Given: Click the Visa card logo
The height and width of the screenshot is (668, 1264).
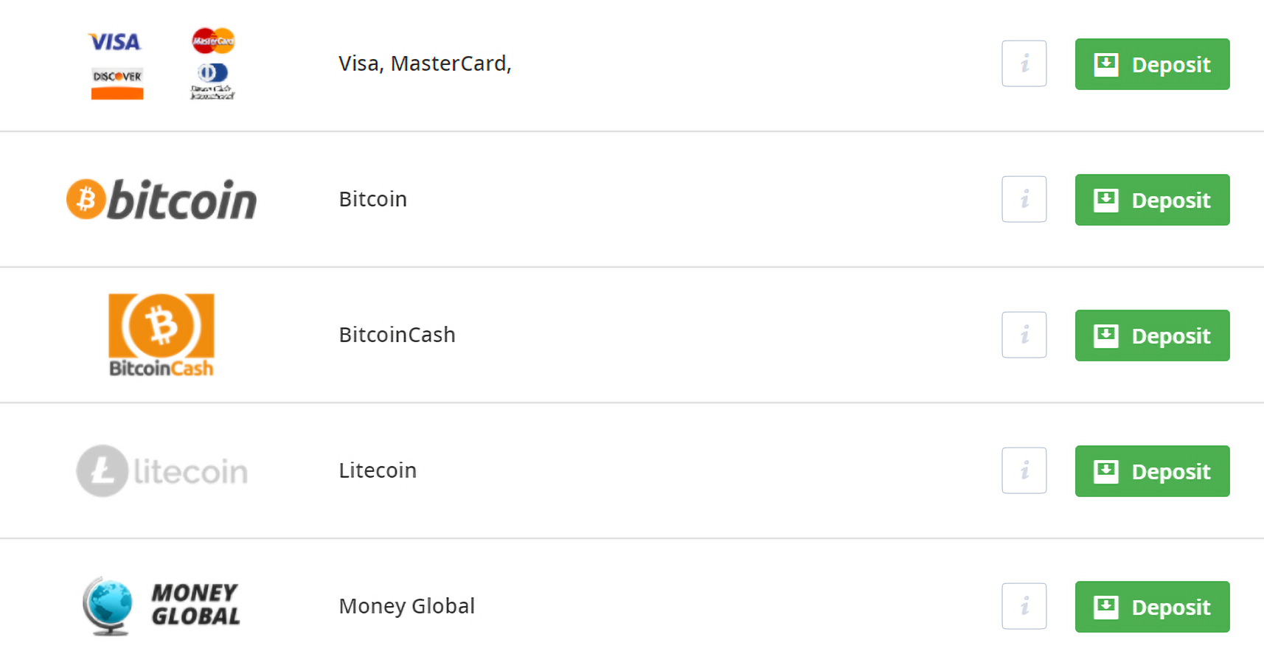Looking at the screenshot, I should [x=114, y=41].
